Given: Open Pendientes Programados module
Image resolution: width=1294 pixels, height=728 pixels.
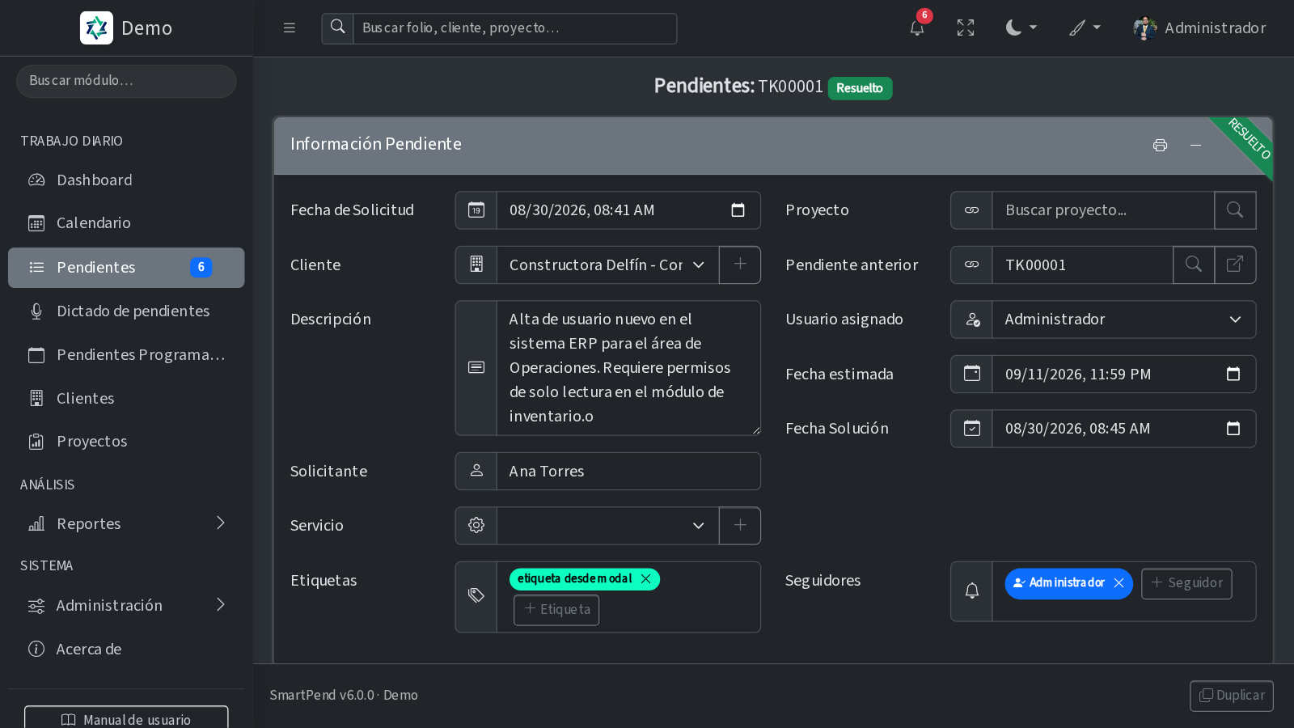Looking at the screenshot, I should coord(126,355).
